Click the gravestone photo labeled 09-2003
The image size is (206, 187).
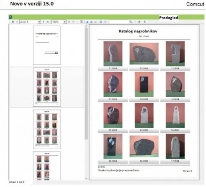pyautogui.click(x=144, y=115)
